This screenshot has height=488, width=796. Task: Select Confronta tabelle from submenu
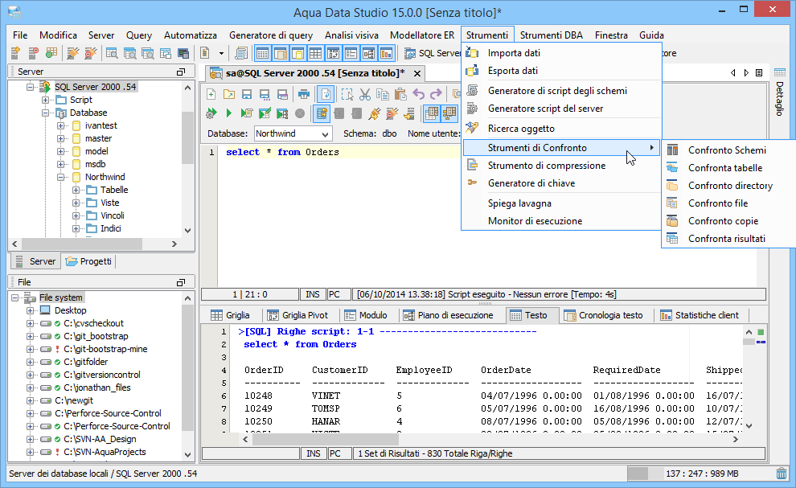point(725,168)
